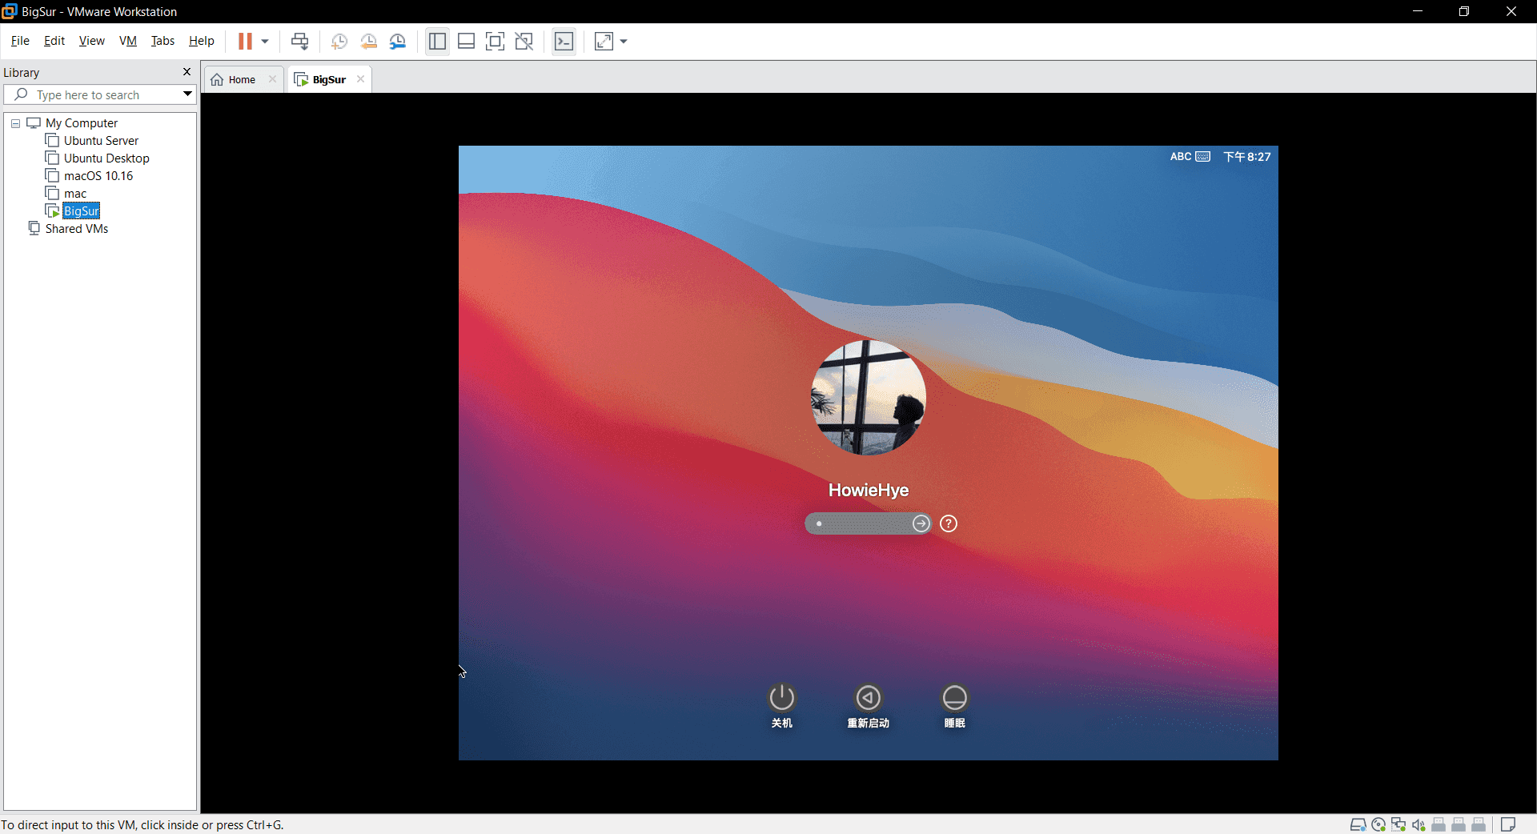Switch to the BigSur tab
The width and height of the screenshot is (1537, 834).
click(x=329, y=79)
